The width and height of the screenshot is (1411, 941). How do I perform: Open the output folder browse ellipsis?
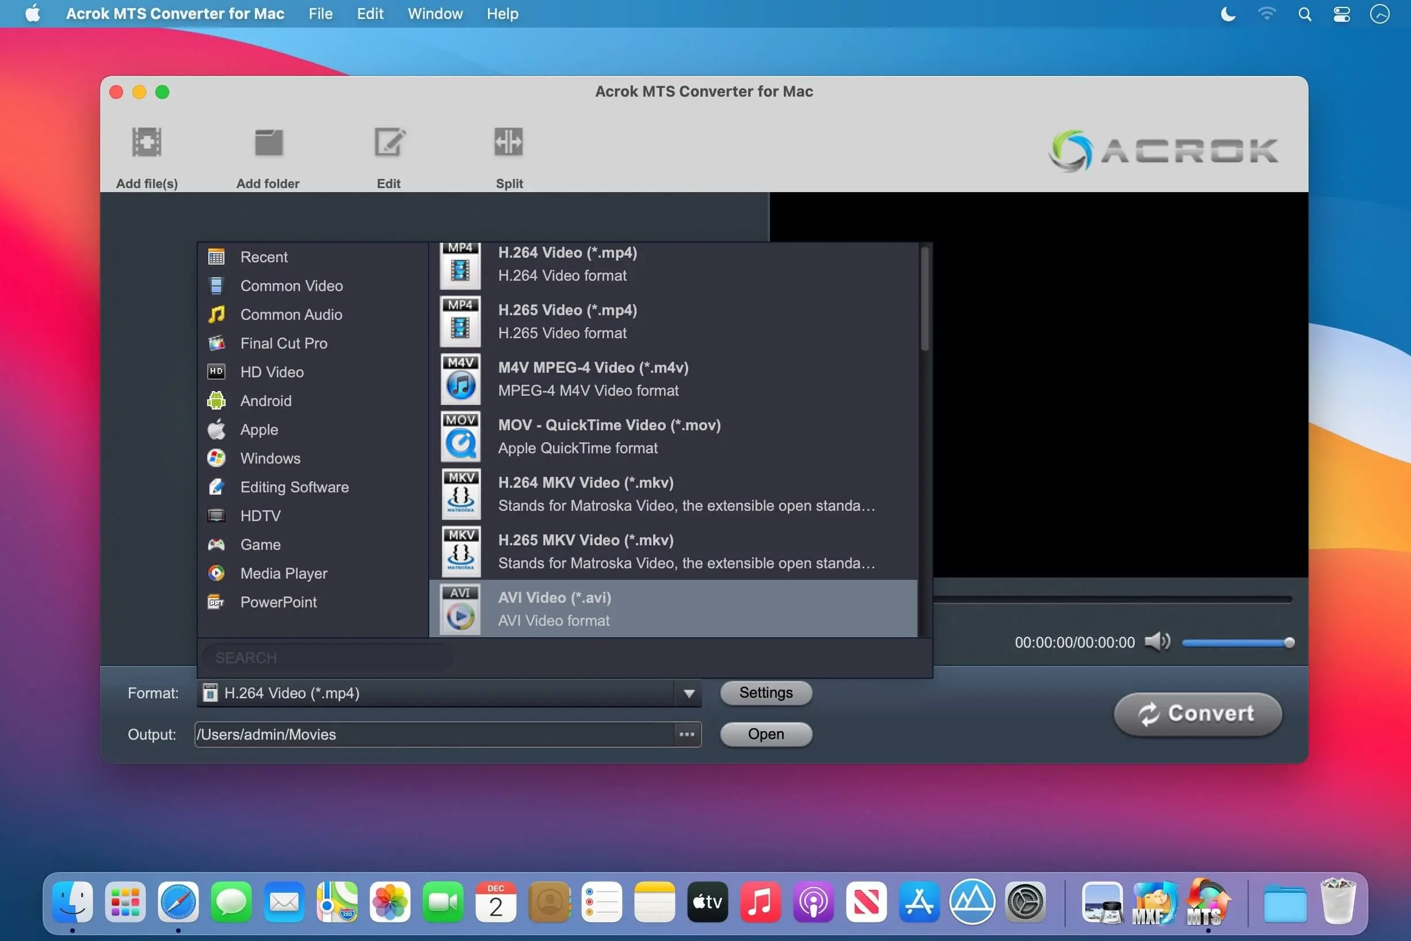coord(687,735)
